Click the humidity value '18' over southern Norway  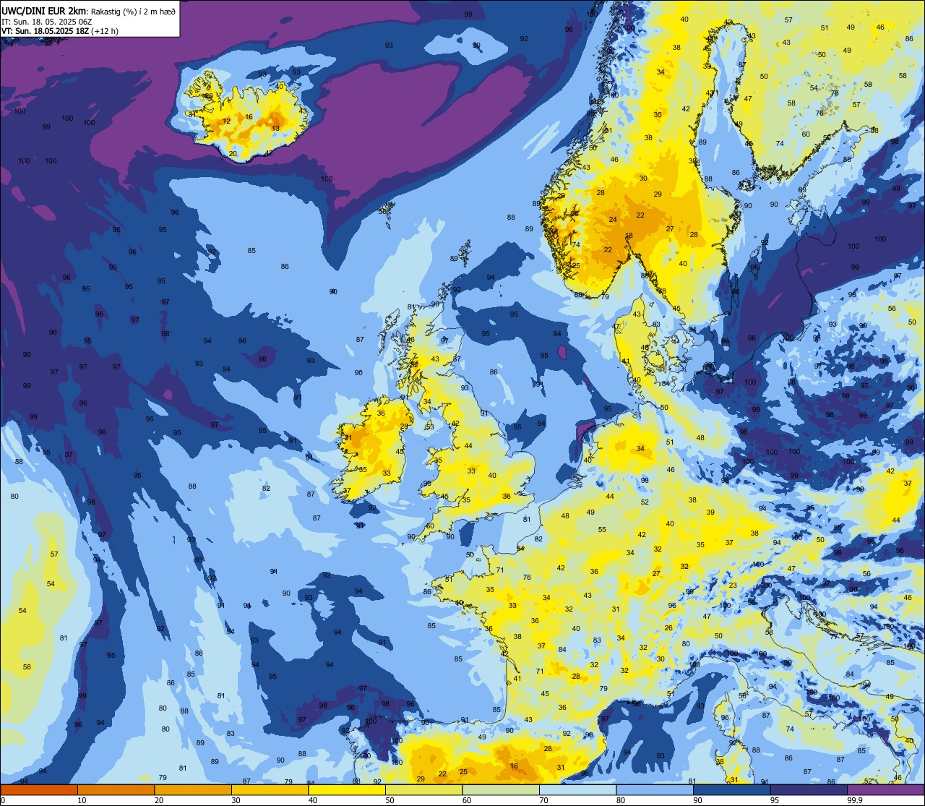(x=629, y=236)
